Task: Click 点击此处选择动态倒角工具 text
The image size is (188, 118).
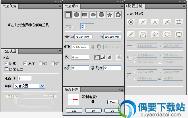Action: point(28,25)
